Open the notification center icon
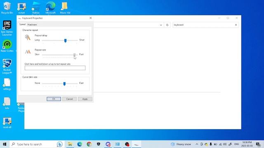The height and width of the screenshot is (148, 264). pos(258,144)
